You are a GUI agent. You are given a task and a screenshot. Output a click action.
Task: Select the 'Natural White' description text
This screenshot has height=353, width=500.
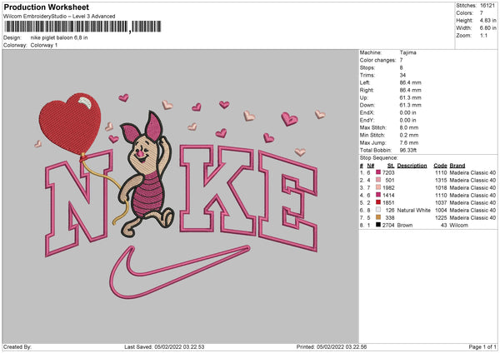(x=413, y=210)
